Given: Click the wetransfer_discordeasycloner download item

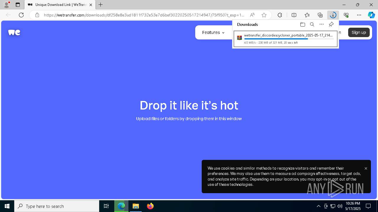Looking at the screenshot, I should click(x=285, y=39).
